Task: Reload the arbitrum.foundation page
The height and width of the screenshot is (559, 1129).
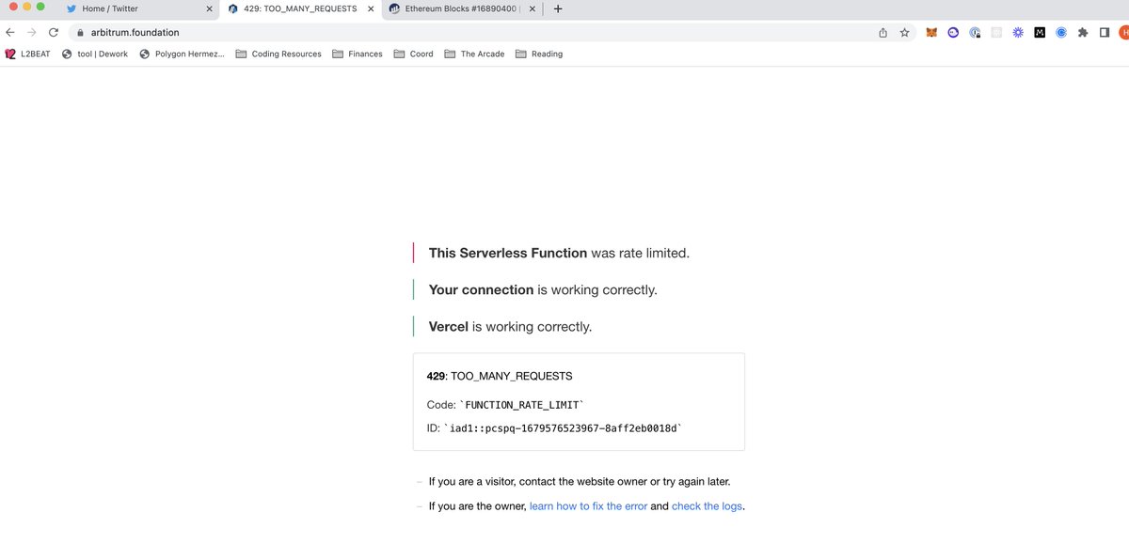Action: click(54, 32)
